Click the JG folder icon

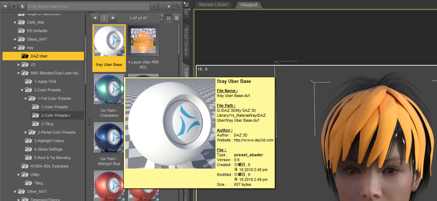25,65
